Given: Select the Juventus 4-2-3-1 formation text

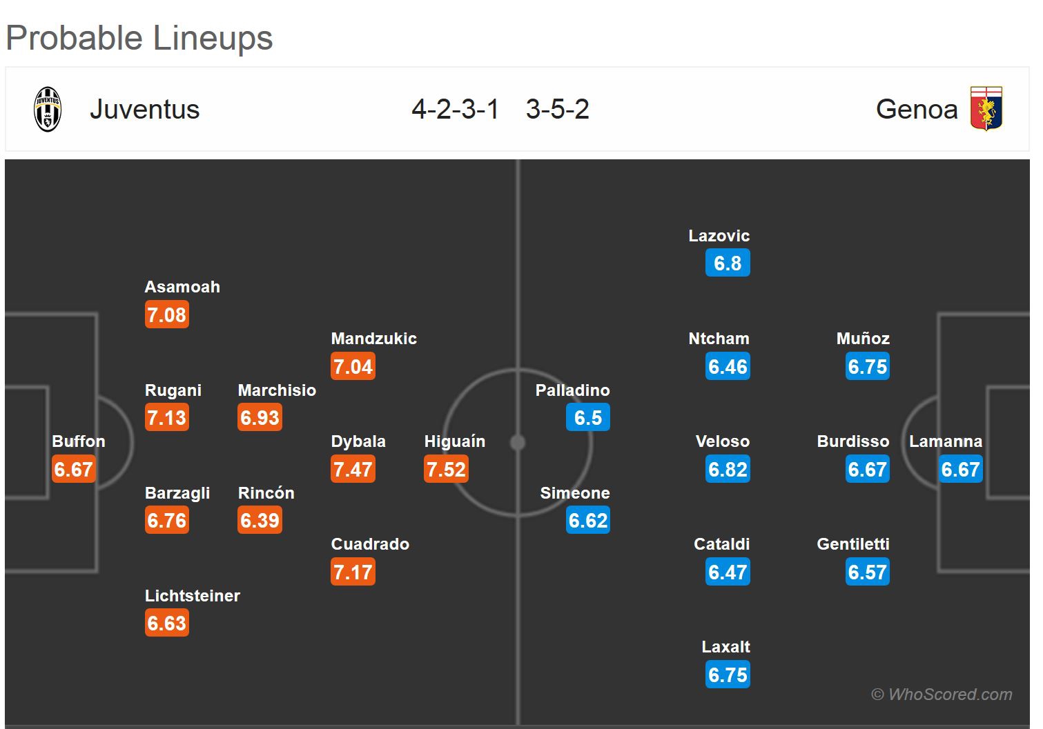Looking at the screenshot, I should [x=455, y=110].
